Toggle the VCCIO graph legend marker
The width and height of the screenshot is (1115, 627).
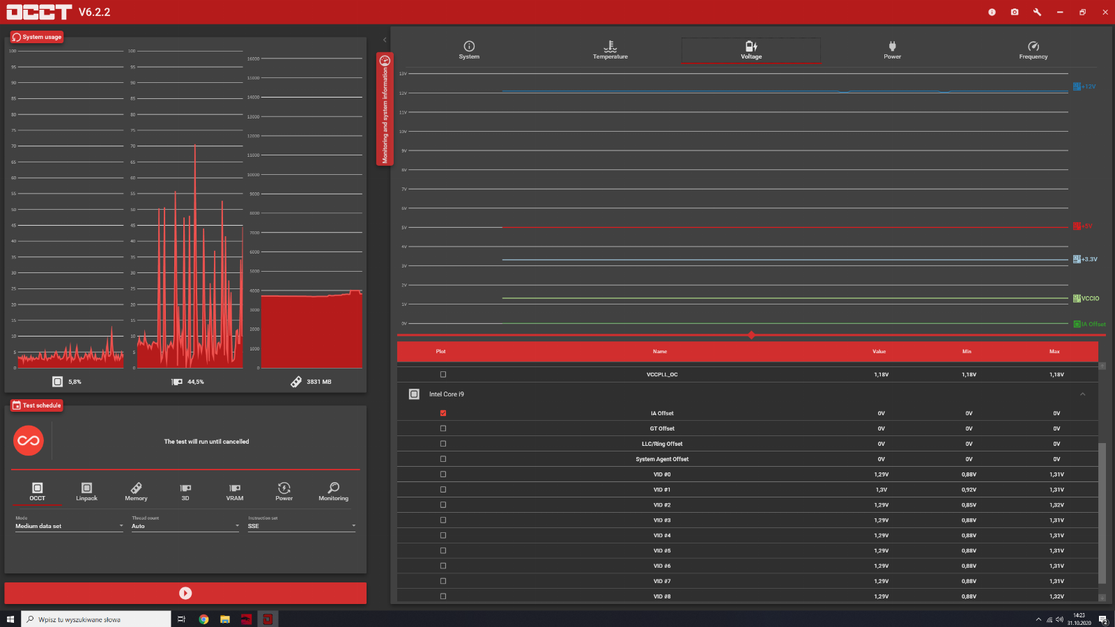click(1077, 298)
